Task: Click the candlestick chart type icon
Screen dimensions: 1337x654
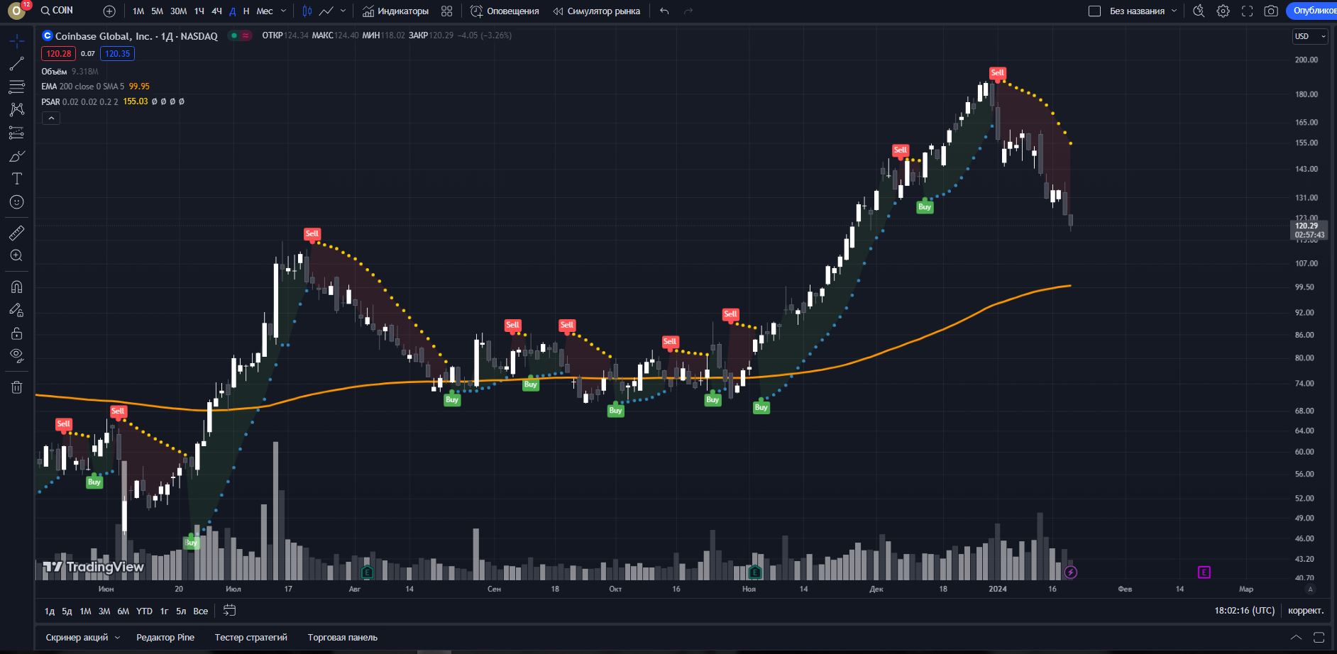Action: tap(307, 11)
